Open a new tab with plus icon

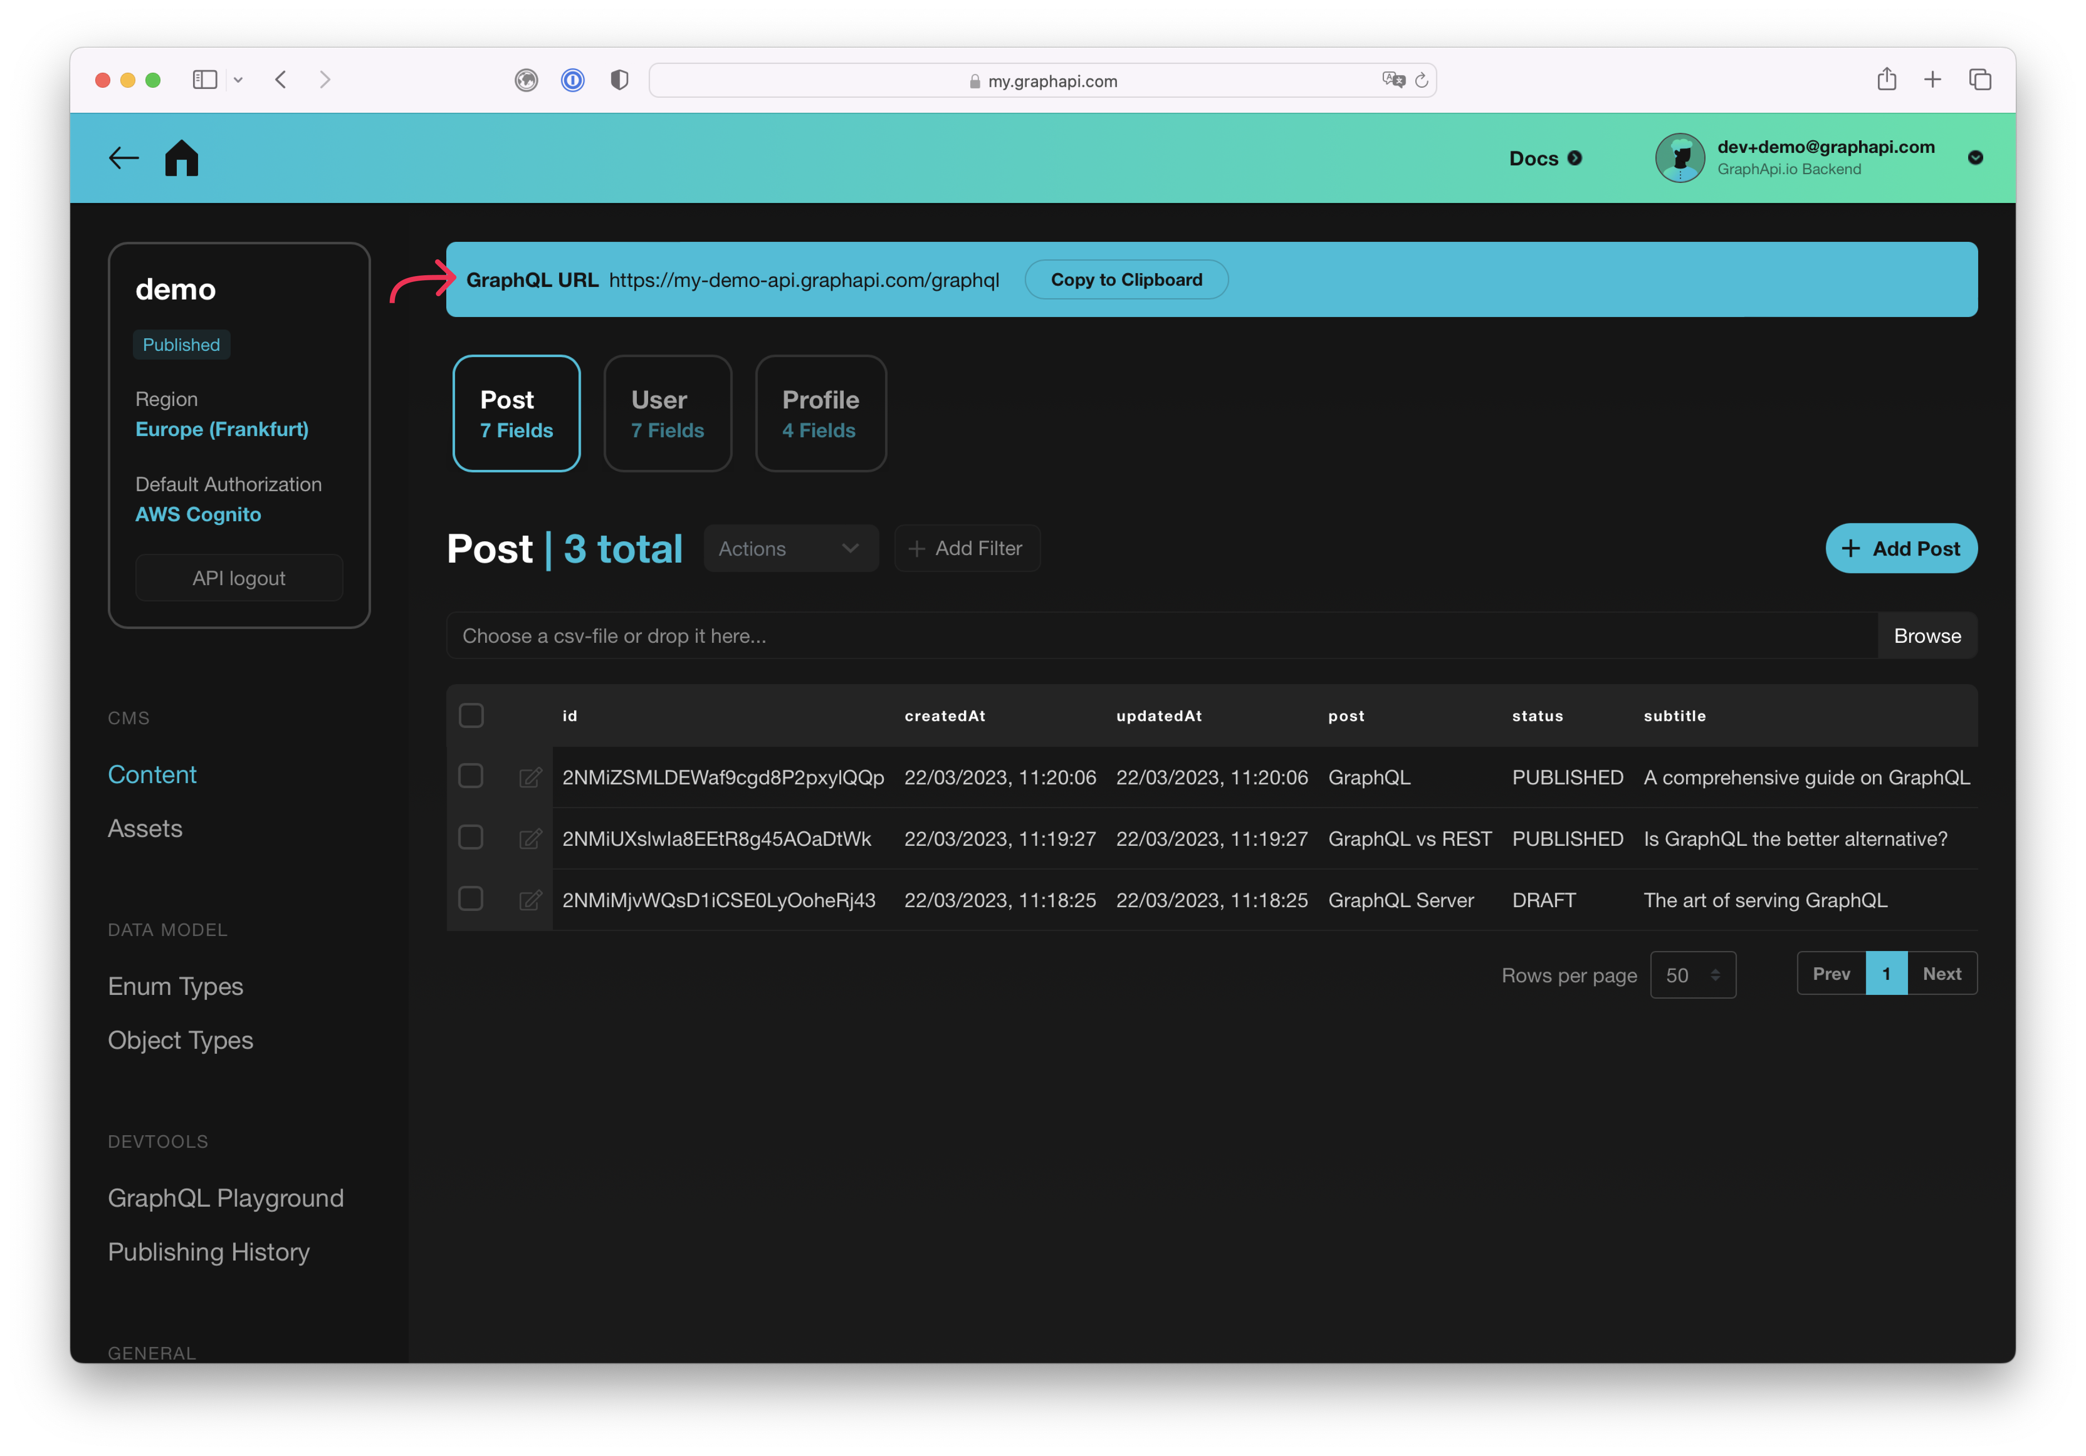tap(1933, 80)
